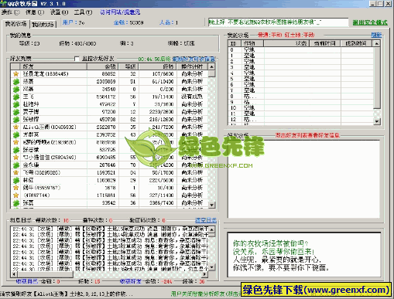Click the clover icon beside gold 450798
This screenshot has height=299, width=394.
point(16,120)
